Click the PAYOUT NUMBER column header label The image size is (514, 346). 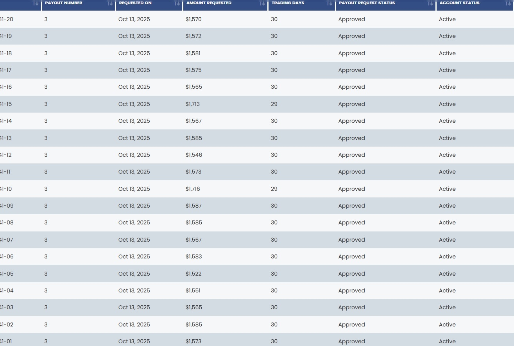coord(64,3)
